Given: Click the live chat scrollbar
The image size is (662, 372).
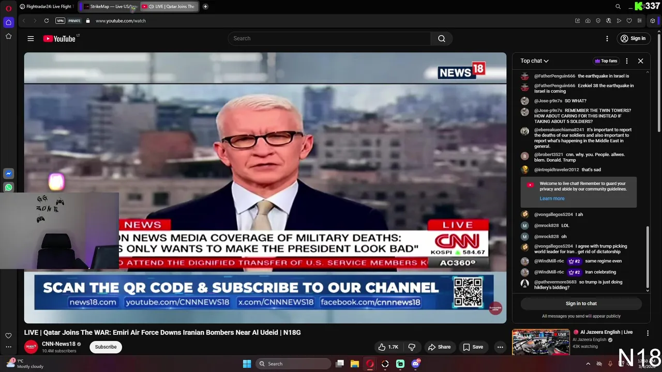Looking at the screenshot, I should [648, 257].
